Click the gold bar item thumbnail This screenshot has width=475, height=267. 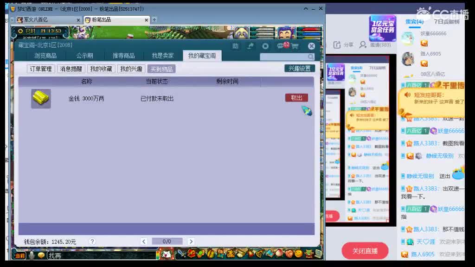tap(41, 98)
